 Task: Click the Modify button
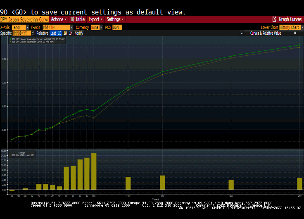(78, 33)
